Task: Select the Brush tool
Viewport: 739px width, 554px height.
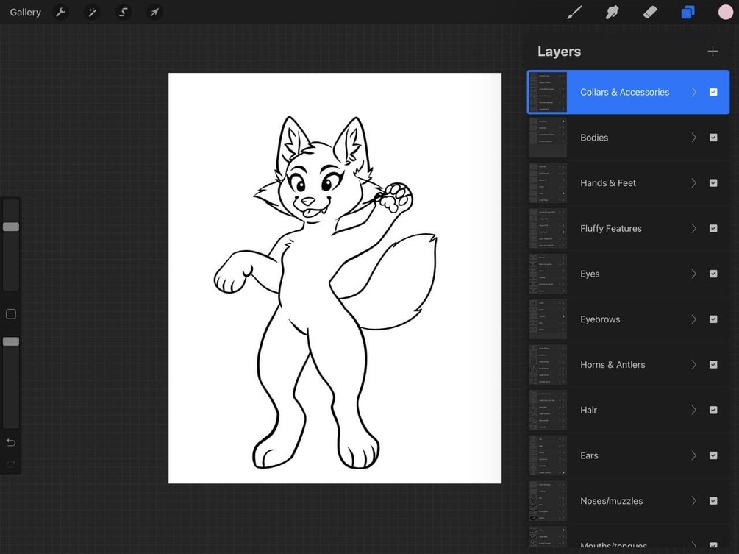Action: pos(574,13)
